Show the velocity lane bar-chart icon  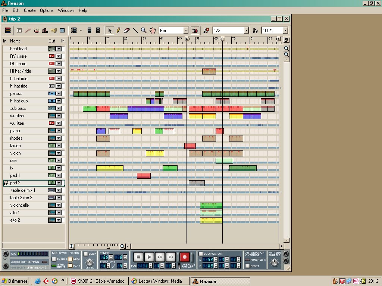click(x=45, y=31)
